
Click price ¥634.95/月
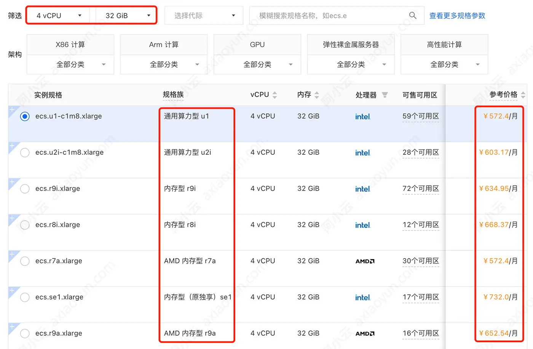(x=498, y=189)
